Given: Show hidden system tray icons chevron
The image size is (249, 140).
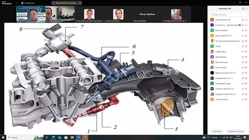Looking at the screenshot, I should pyautogui.click(x=221, y=137).
